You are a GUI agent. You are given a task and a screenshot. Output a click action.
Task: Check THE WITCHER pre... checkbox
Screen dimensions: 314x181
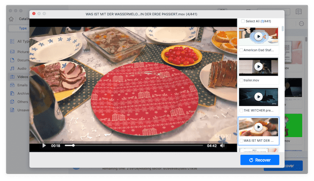[x=241, y=110]
